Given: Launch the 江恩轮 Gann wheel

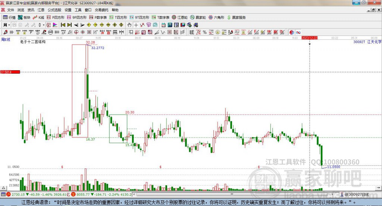Looking at the screenshot, I should coord(180,17).
